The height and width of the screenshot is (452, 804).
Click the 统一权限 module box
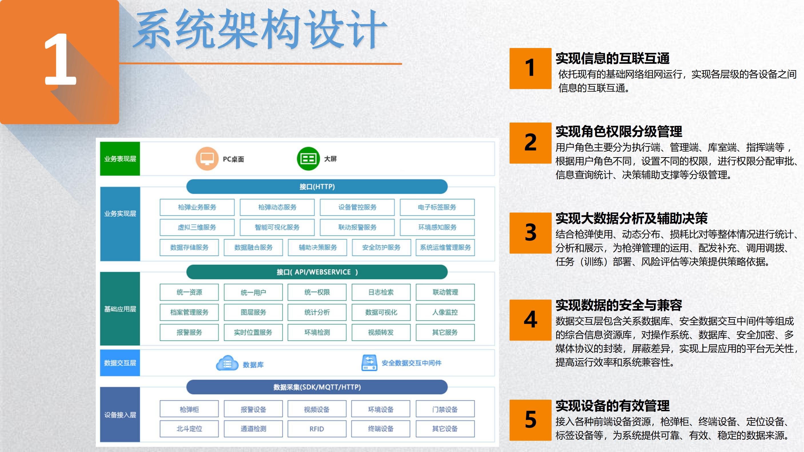(317, 292)
